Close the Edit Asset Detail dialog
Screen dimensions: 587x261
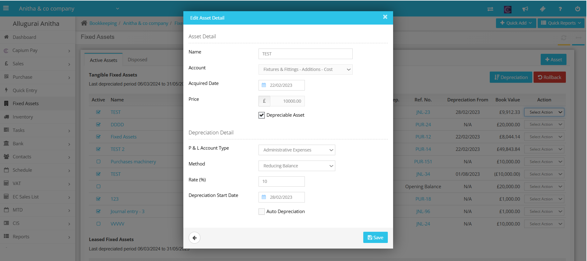point(385,17)
